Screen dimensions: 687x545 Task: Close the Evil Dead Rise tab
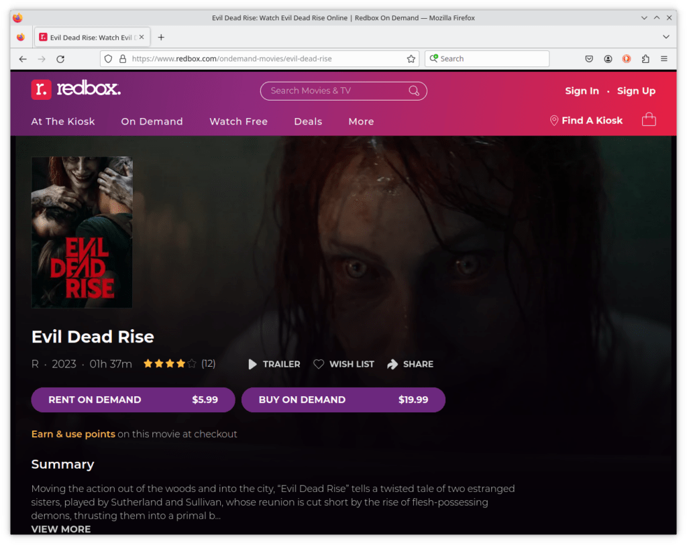[x=142, y=38]
